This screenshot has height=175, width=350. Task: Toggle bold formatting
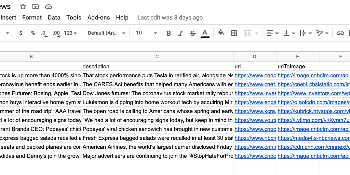click(169, 33)
